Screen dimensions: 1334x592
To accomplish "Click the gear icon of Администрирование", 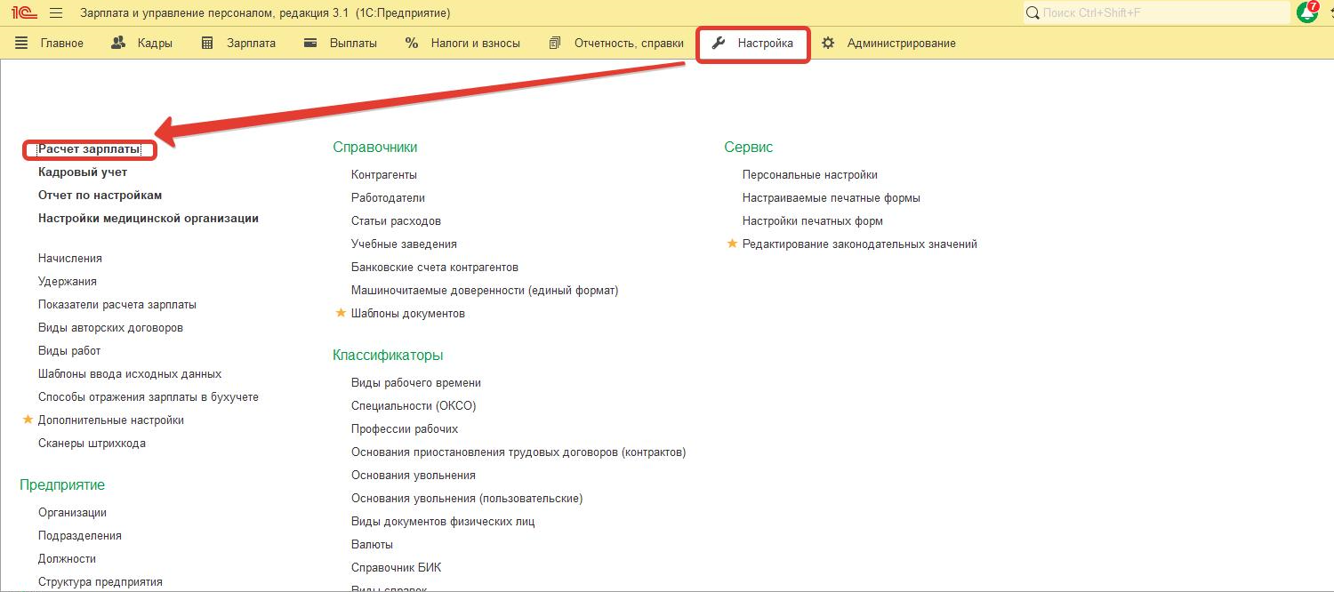I will [828, 43].
